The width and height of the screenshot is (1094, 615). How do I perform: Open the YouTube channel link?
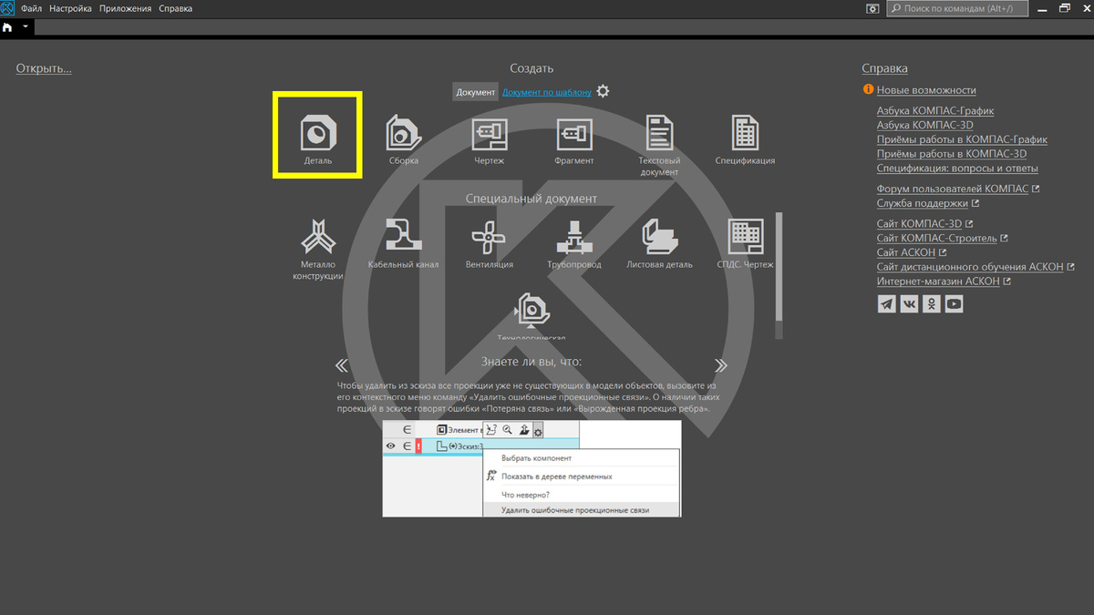tap(954, 304)
